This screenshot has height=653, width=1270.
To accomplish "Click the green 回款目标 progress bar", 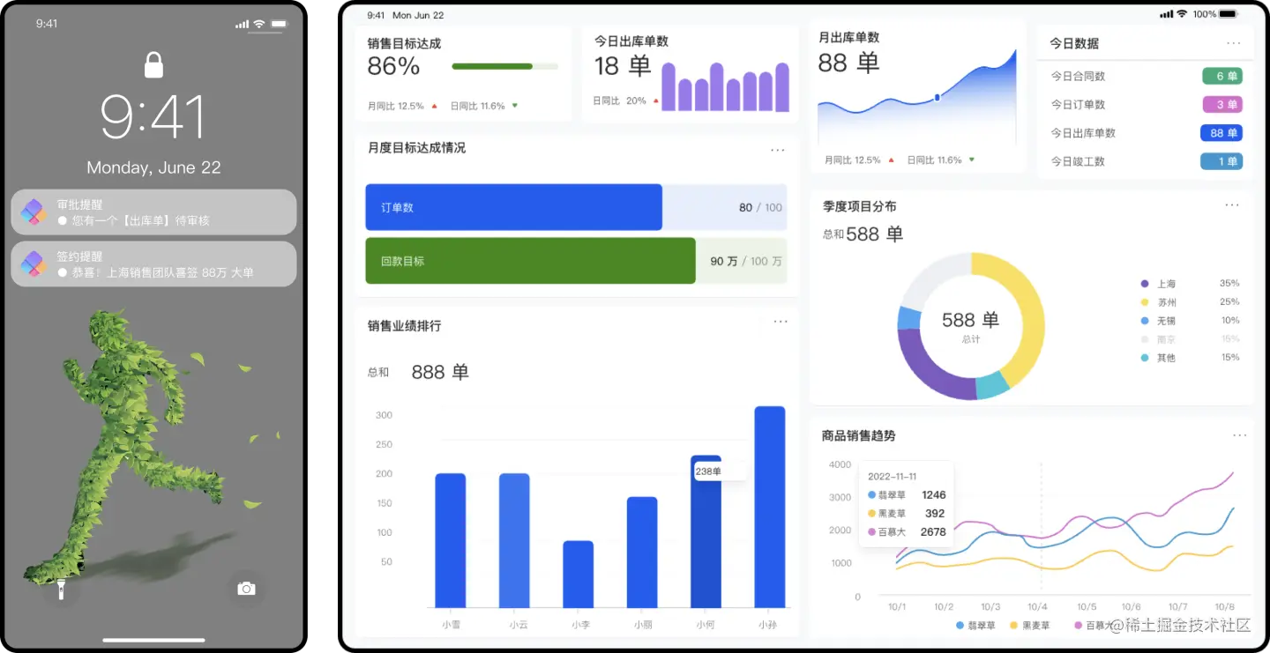I will 531,261.
